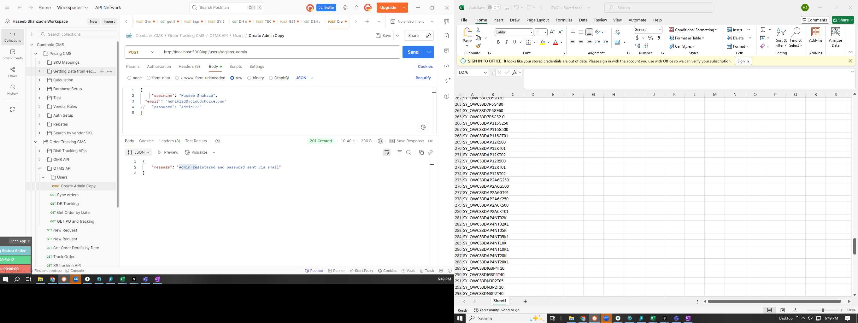Viewport: 858px width, 323px height.
Task: Click Italic in Excel ribbon
Action: 507,42
